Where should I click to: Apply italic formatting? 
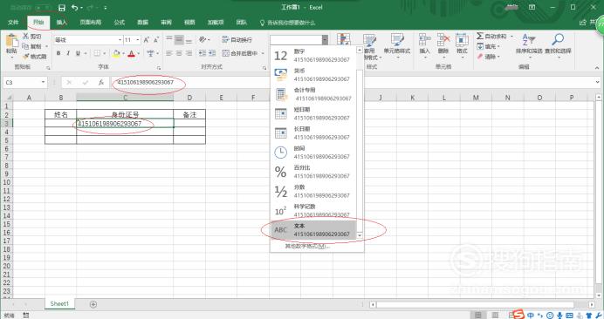pyautogui.click(x=68, y=53)
